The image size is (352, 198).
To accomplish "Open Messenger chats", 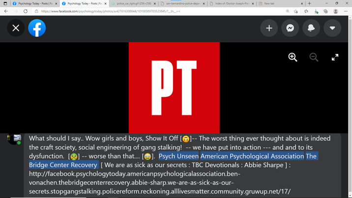I will click(x=290, y=28).
